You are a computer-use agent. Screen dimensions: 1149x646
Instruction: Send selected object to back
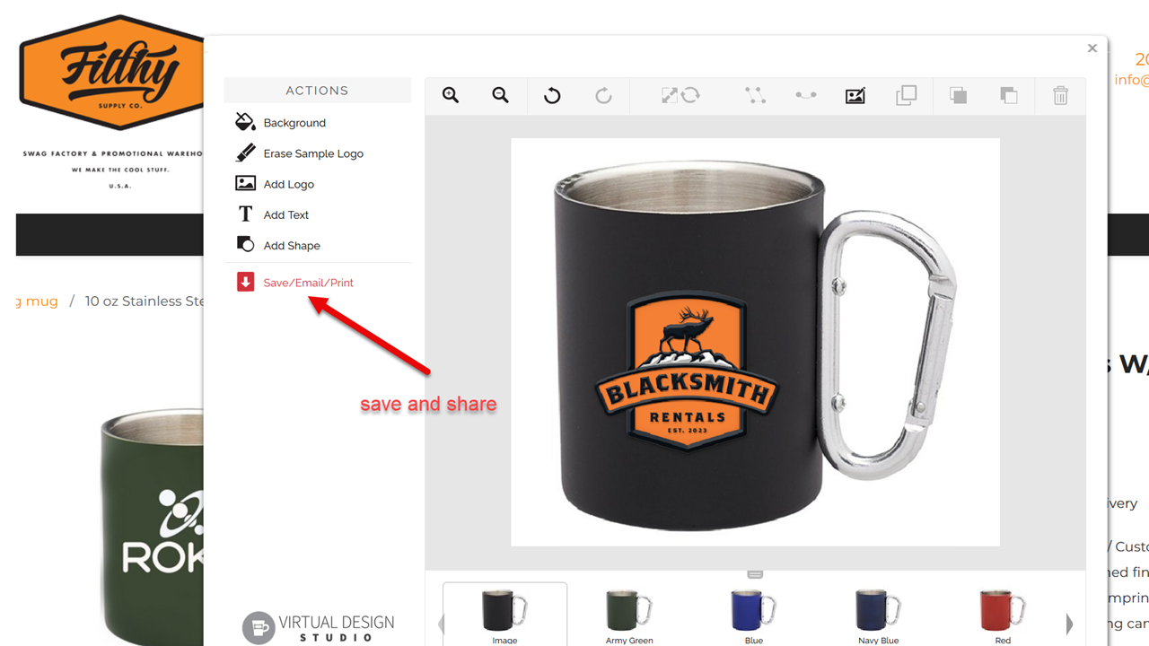coord(1009,95)
